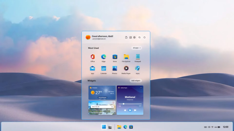Open the Notepad app
The image size is (234, 131).
click(138, 58)
